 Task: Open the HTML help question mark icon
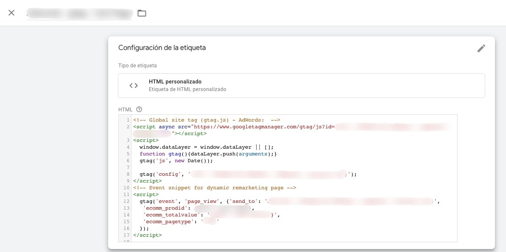(x=139, y=109)
